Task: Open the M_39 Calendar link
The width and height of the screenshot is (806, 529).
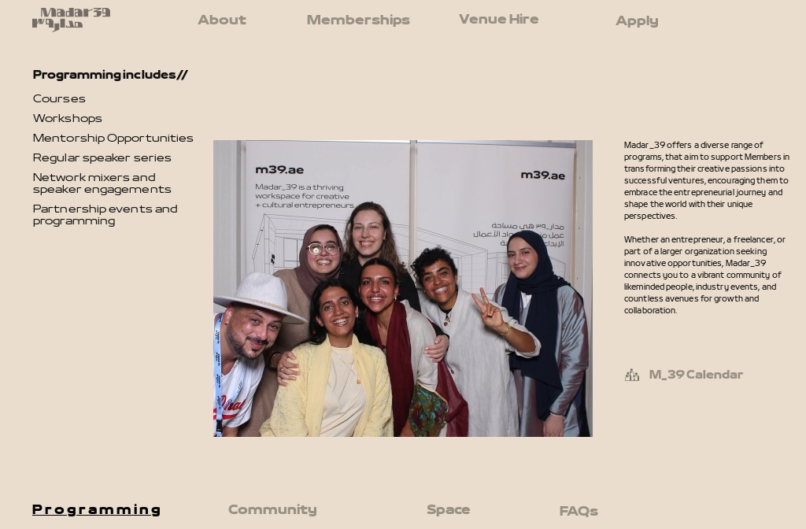Action: (696, 374)
